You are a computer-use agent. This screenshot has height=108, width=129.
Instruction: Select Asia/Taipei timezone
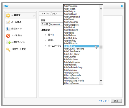81,27
